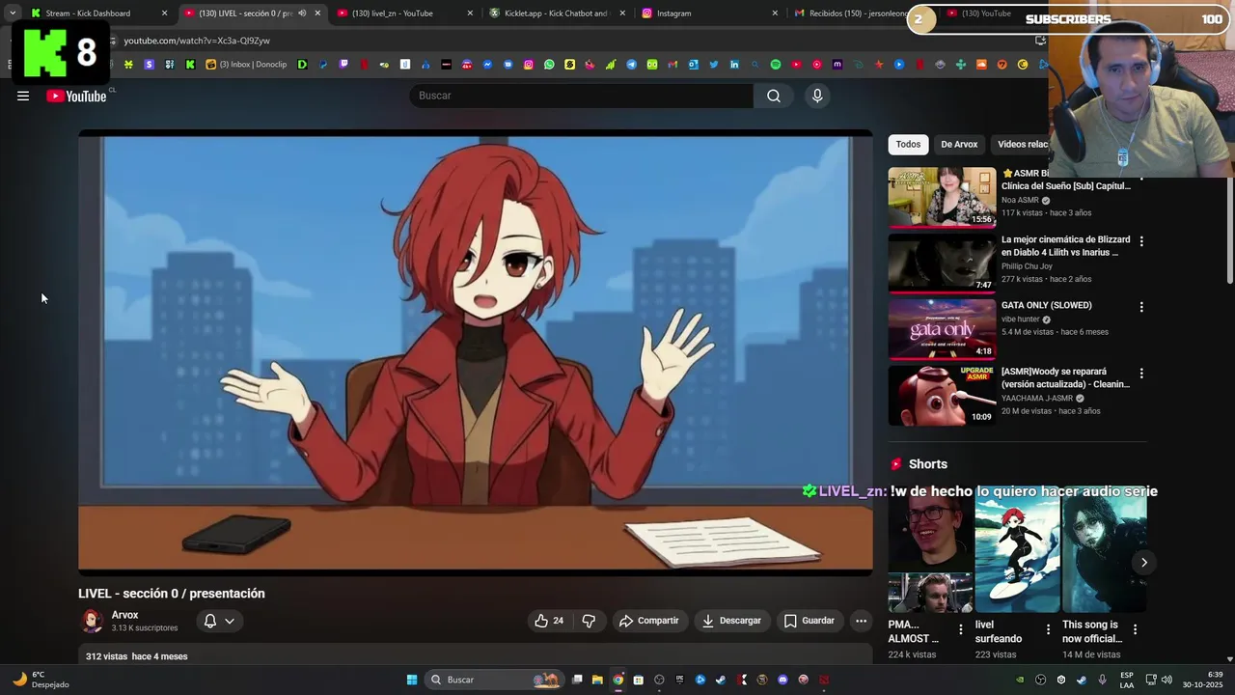Viewport: 1235px width, 695px height.
Task: Dislike the video with thumbs down
Action: click(589, 621)
